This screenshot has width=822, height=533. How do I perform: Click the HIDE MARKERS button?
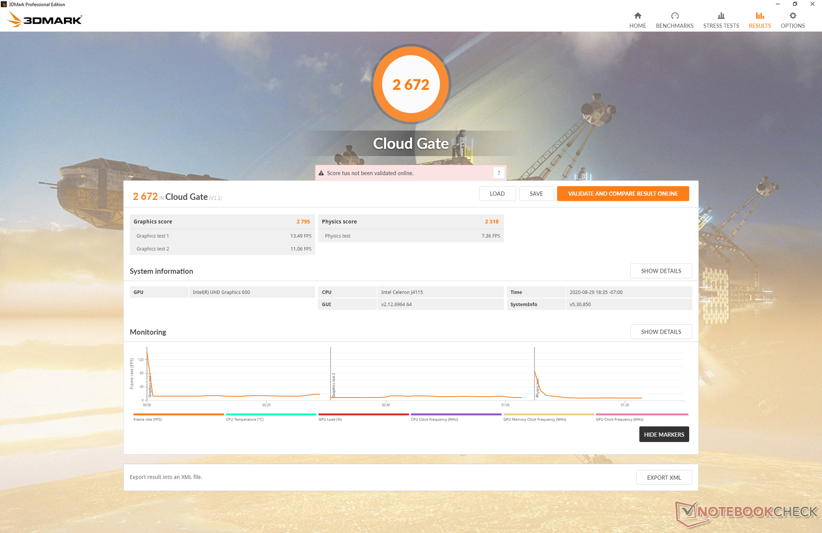(664, 434)
